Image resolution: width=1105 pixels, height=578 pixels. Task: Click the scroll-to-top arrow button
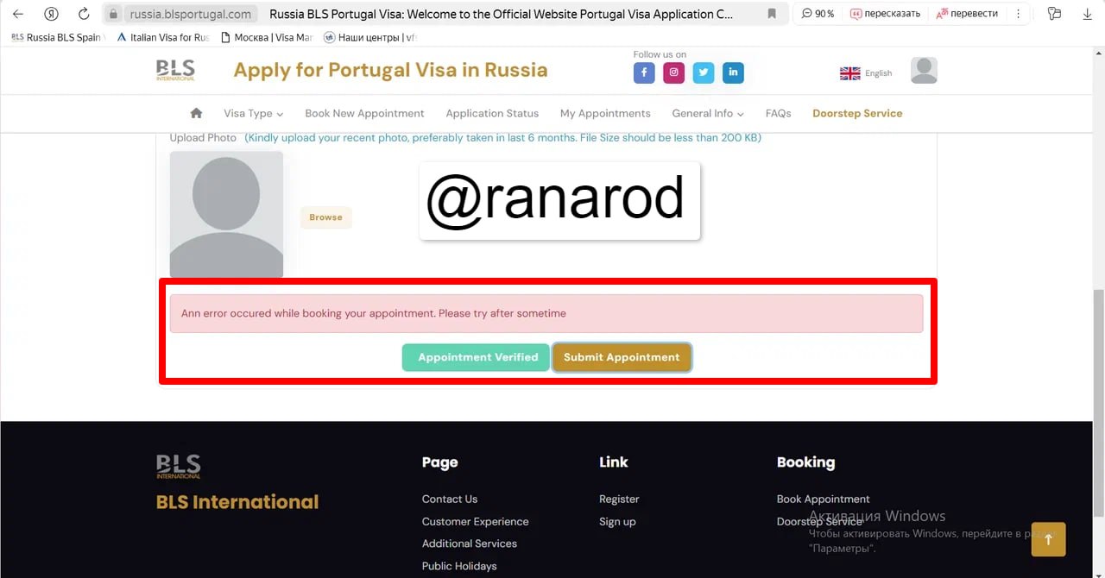[1048, 539]
